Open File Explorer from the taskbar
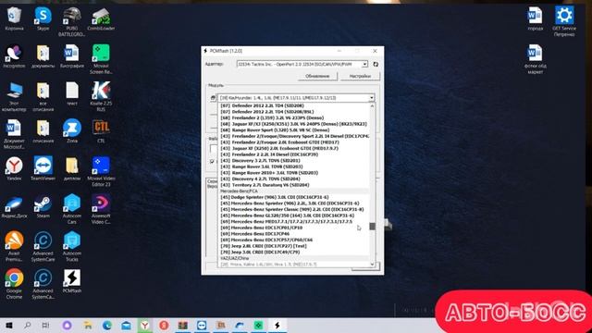The width and height of the screenshot is (592, 333). (88, 325)
